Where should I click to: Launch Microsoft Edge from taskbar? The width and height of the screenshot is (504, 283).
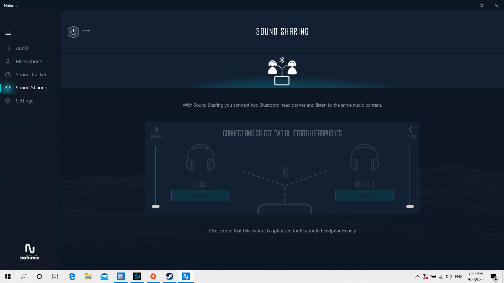pyautogui.click(x=72, y=276)
